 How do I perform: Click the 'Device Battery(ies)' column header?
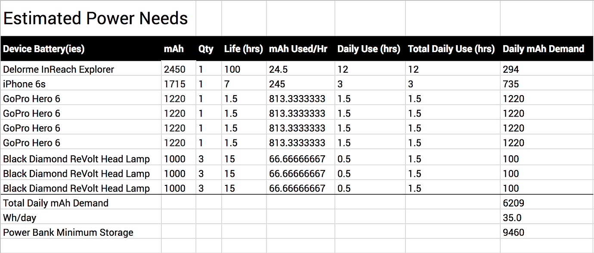pyautogui.click(x=44, y=49)
